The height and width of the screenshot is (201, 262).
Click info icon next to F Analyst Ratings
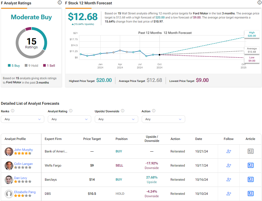coord(60,3)
